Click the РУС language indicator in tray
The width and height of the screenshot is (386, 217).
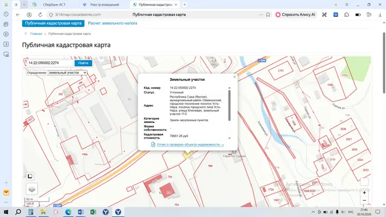350,212
